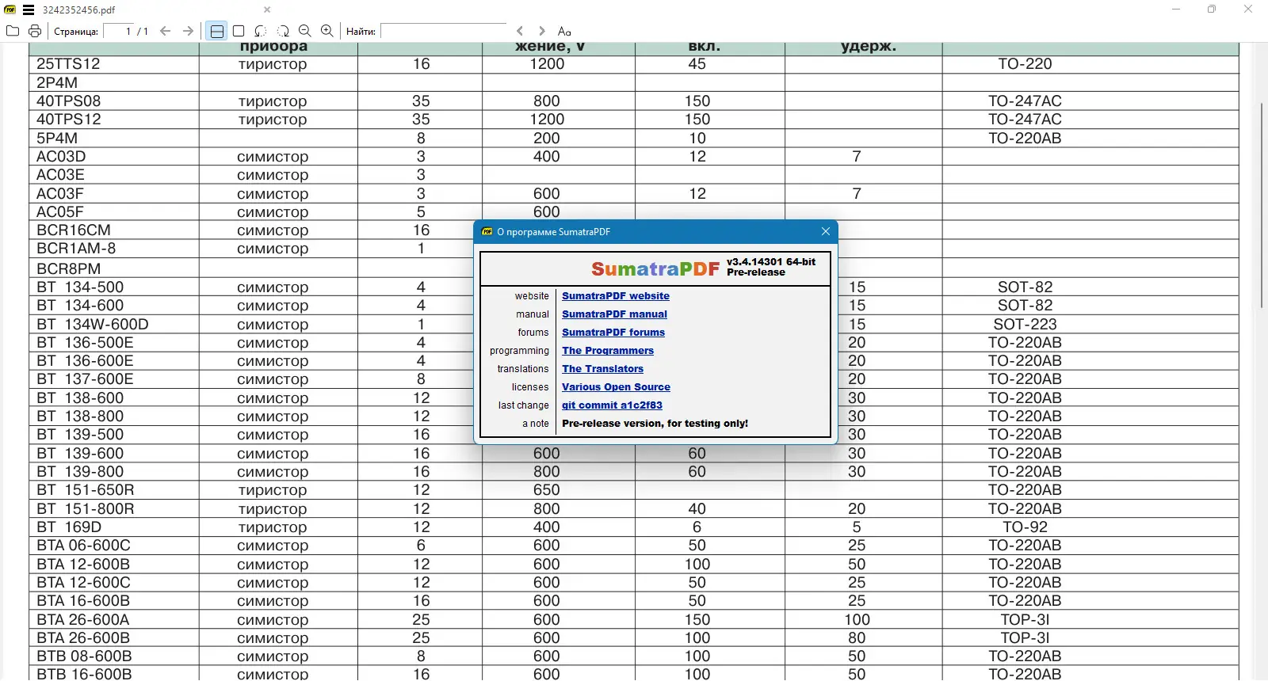The height and width of the screenshot is (681, 1268).
Task: Click the Print toolbar icon
Action: 35,31
